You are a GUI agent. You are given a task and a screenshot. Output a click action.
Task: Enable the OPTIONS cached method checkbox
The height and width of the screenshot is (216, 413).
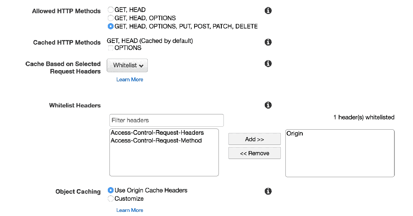click(x=111, y=48)
